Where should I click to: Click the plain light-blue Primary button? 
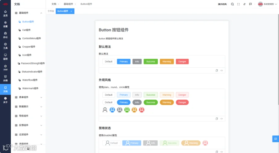[124, 95]
